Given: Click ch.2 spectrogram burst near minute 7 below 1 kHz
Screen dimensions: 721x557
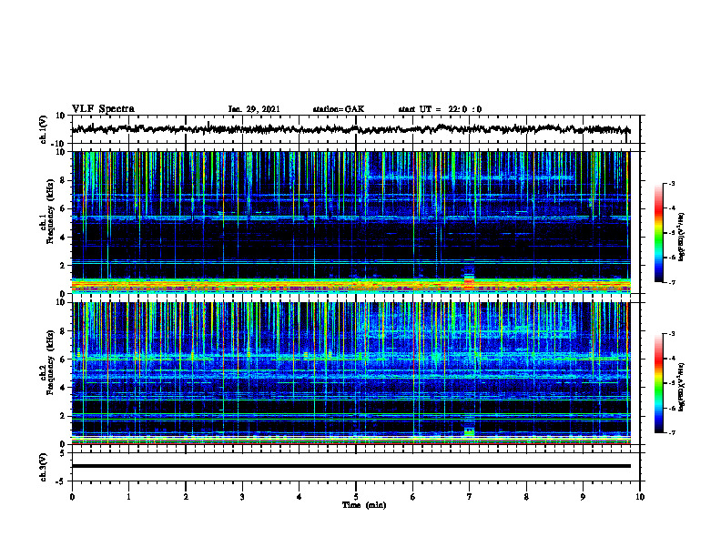Looking at the screenshot, I should (469, 432).
